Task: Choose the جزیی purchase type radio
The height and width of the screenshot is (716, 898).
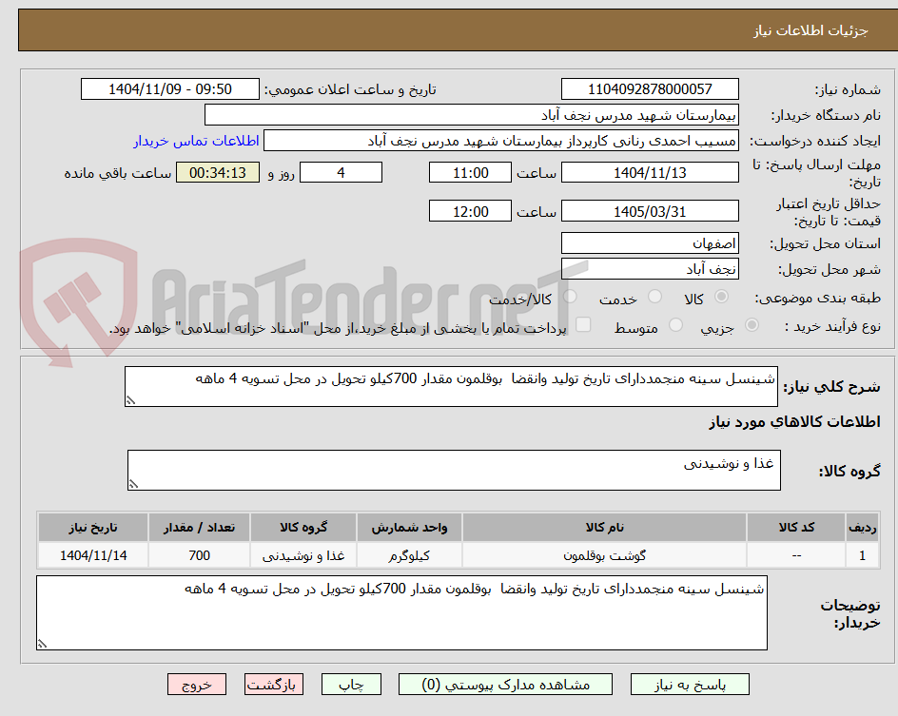Action: click(x=752, y=325)
